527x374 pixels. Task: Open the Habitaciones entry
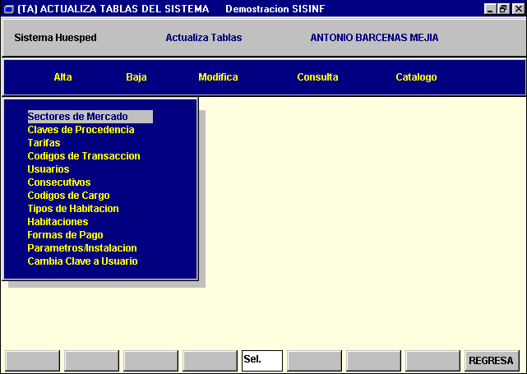[58, 222]
